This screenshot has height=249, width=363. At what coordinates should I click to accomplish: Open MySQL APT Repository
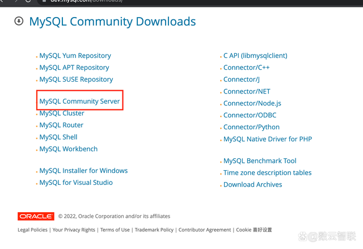tap(74, 67)
